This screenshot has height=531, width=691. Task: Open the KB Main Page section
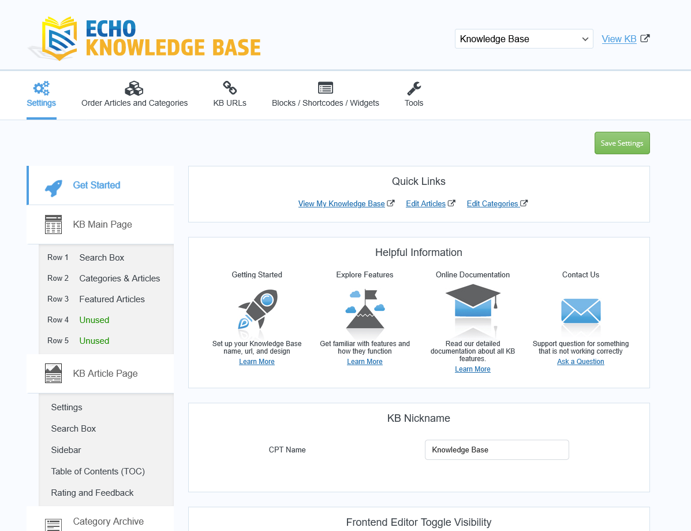(x=101, y=225)
